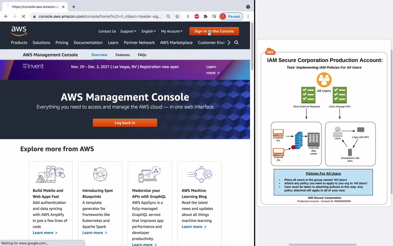The width and height of the screenshot is (393, 246).
Task: Select the FAQs tab
Action: pyautogui.click(x=142, y=55)
